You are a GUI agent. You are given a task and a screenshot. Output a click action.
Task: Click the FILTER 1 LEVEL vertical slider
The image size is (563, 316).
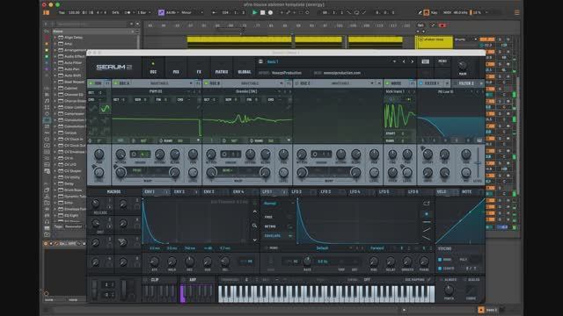478,164
